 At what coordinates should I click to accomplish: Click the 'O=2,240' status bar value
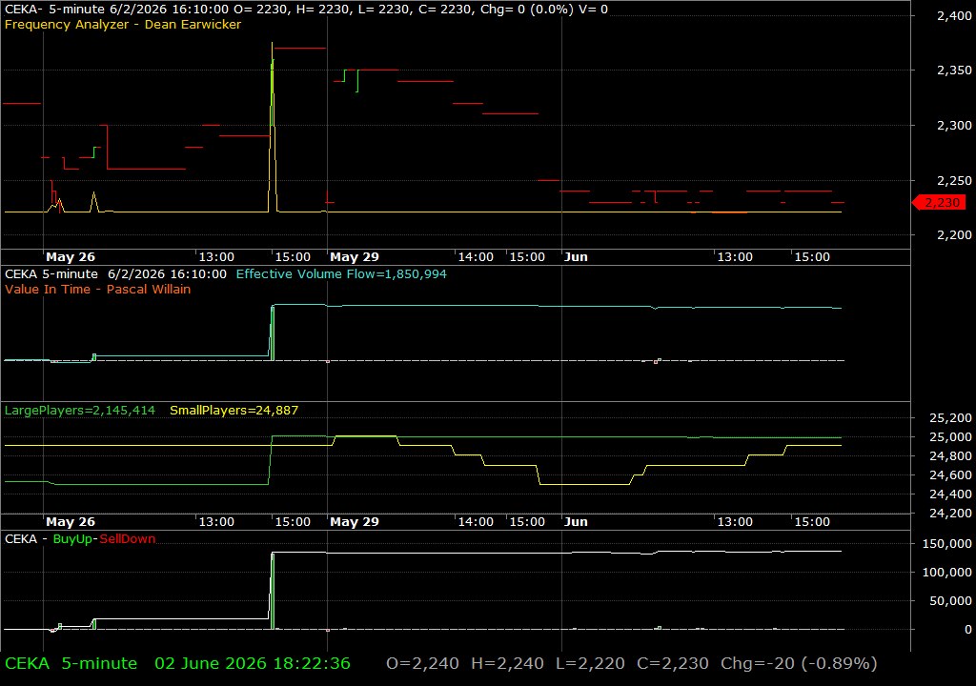(x=422, y=663)
